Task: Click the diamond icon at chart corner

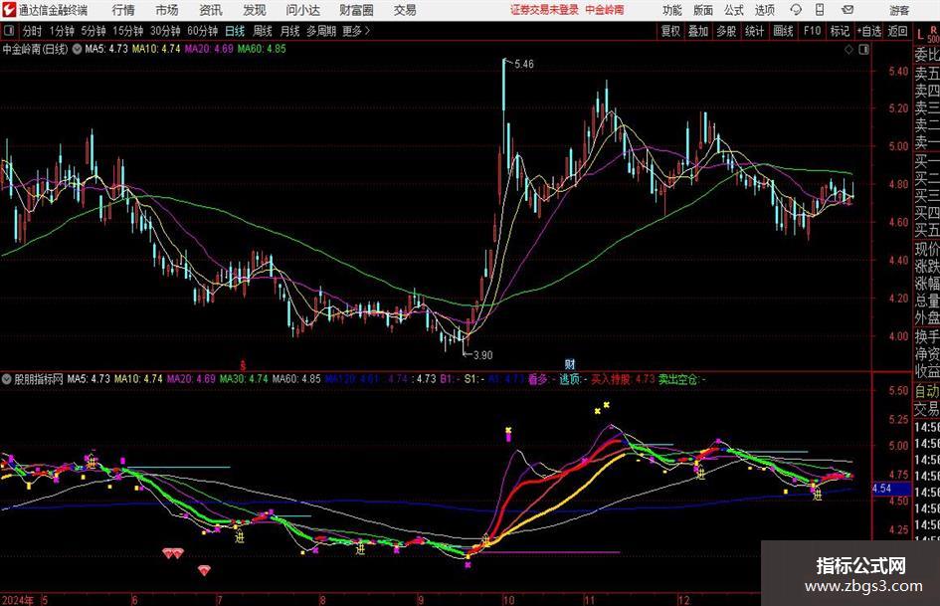Action: click(848, 50)
